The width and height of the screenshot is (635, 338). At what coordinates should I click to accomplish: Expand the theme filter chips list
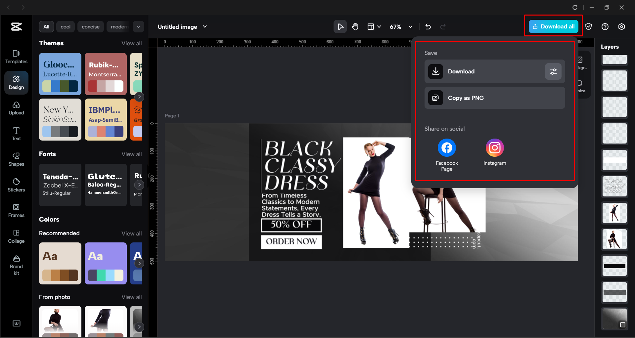pos(138,26)
